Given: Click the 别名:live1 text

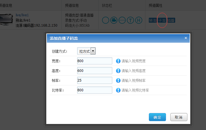Looking at the screenshot, I should [23, 20].
